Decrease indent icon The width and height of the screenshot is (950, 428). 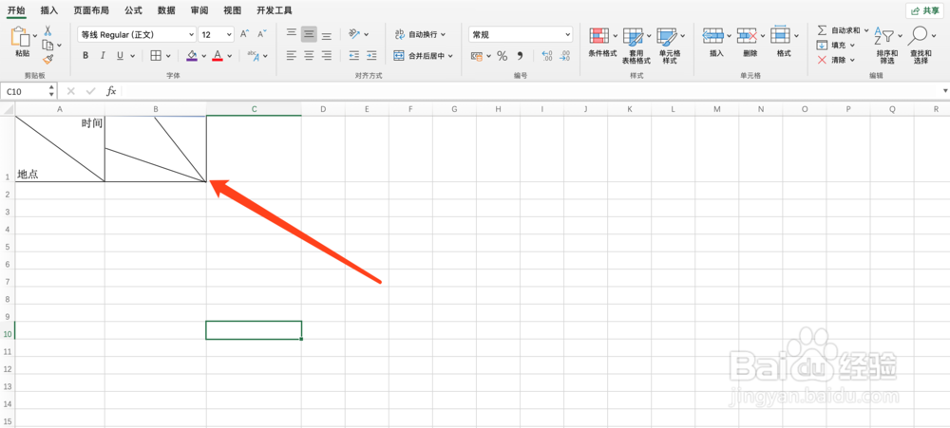[354, 56]
